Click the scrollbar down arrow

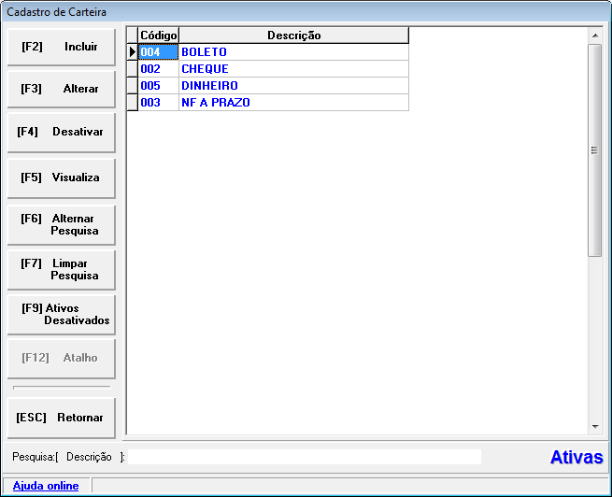point(595,426)
